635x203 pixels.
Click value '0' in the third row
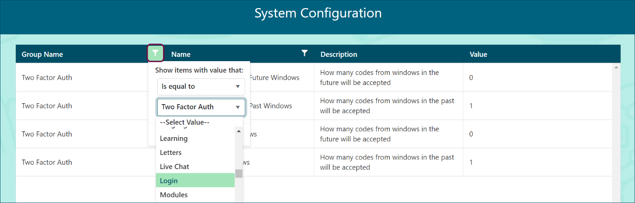[x=471, y=134]
